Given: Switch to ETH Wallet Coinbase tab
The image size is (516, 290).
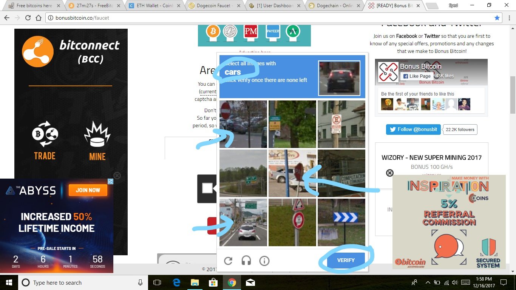Looking at the screenshot, I should pyautogui.click(x=154, y=6).
